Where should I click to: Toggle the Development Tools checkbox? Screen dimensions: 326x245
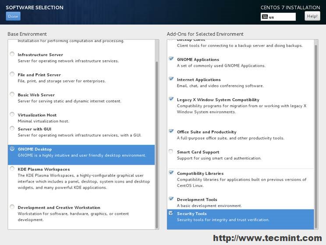171,199
